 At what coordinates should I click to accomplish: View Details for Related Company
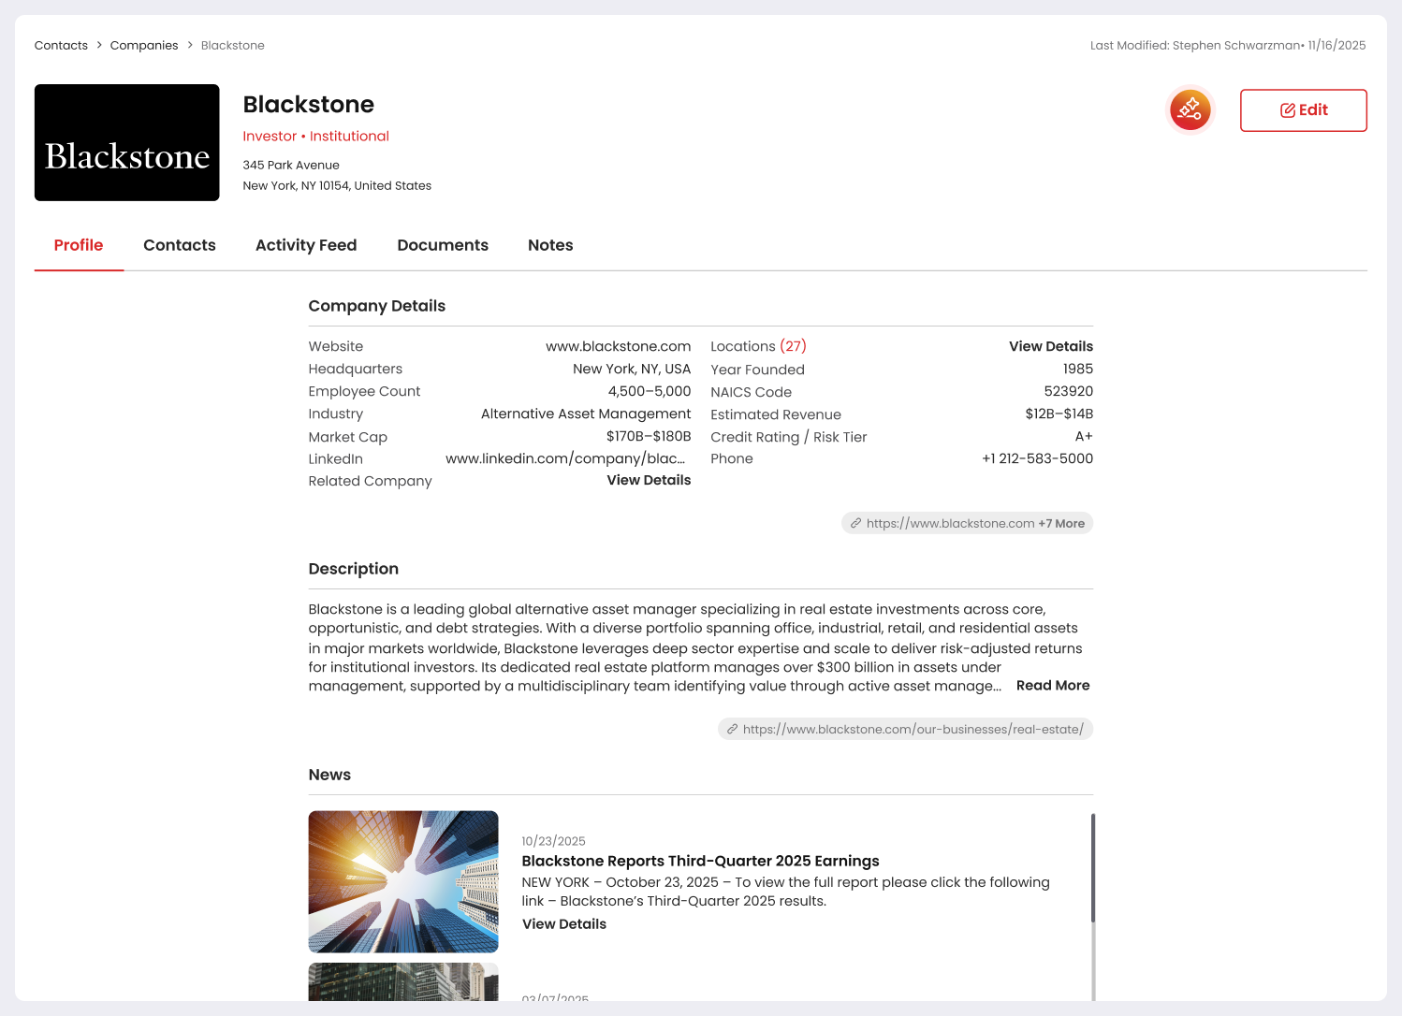coord(649,480)
